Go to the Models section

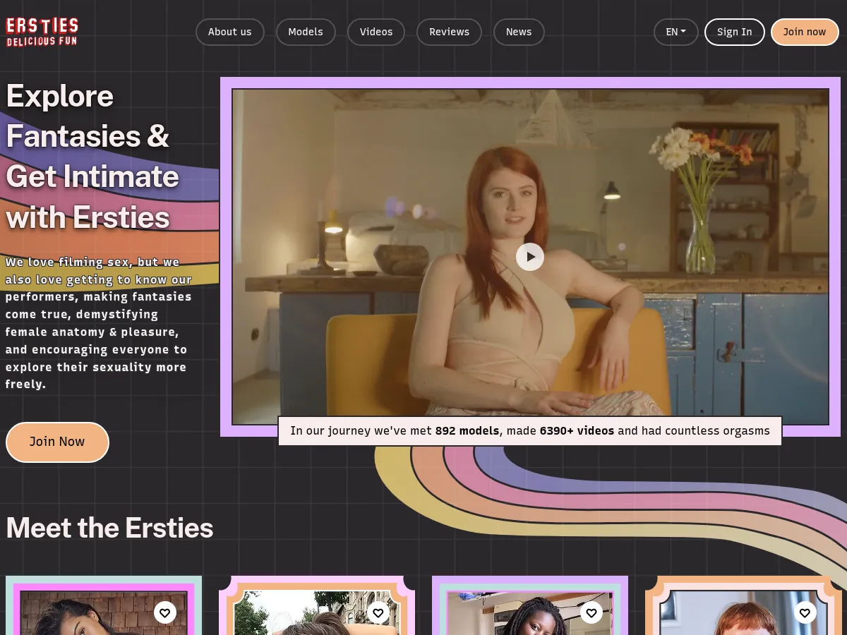click(306, 32)
